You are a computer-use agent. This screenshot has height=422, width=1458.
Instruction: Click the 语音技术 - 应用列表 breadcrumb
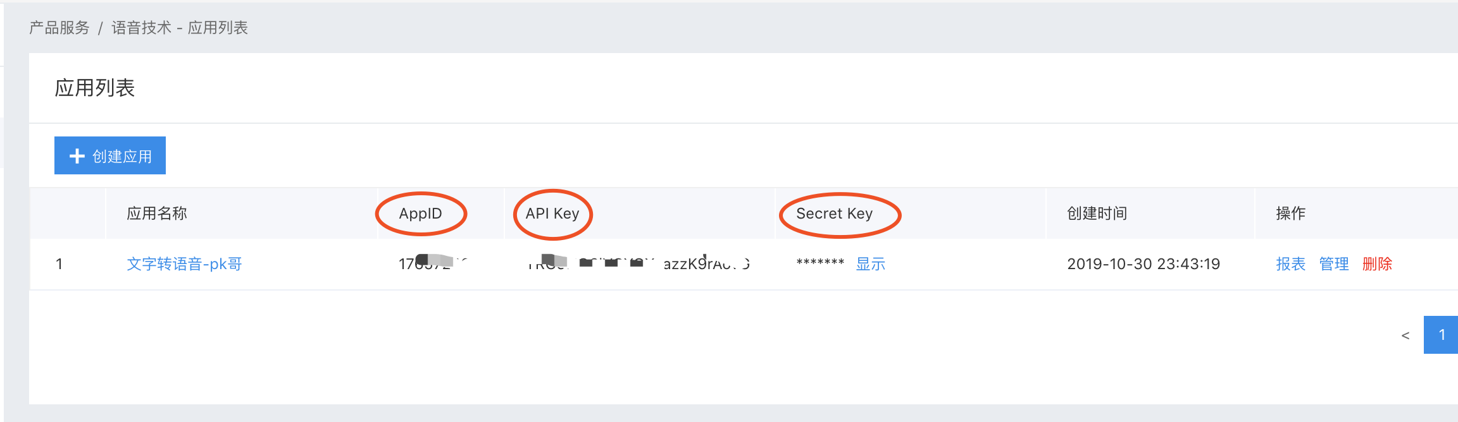pyautogui.click(x=180, y=28)
